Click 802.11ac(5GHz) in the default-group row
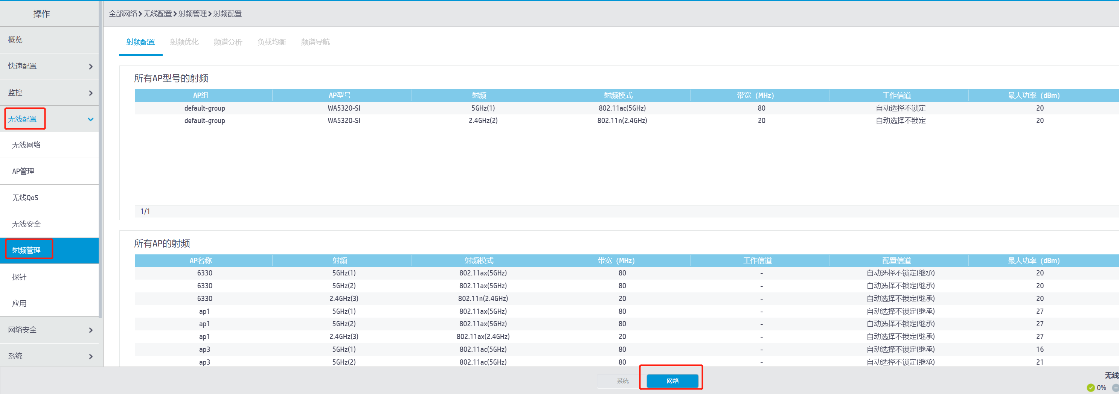The width and height of the screenshot is (1119, 394). point(622,108)
